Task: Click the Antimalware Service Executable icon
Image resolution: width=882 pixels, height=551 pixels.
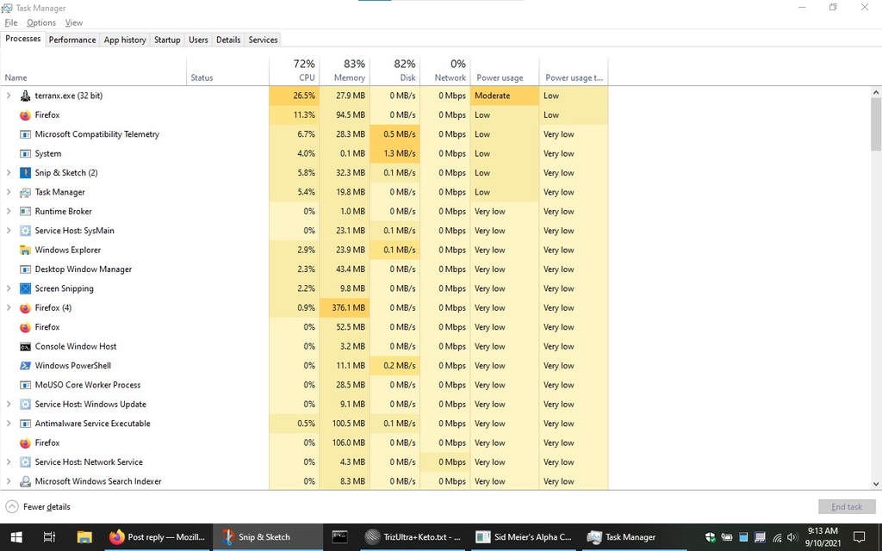Action: 25,424
